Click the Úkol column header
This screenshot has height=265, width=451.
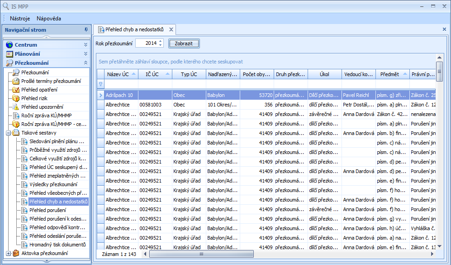[324, 74]
